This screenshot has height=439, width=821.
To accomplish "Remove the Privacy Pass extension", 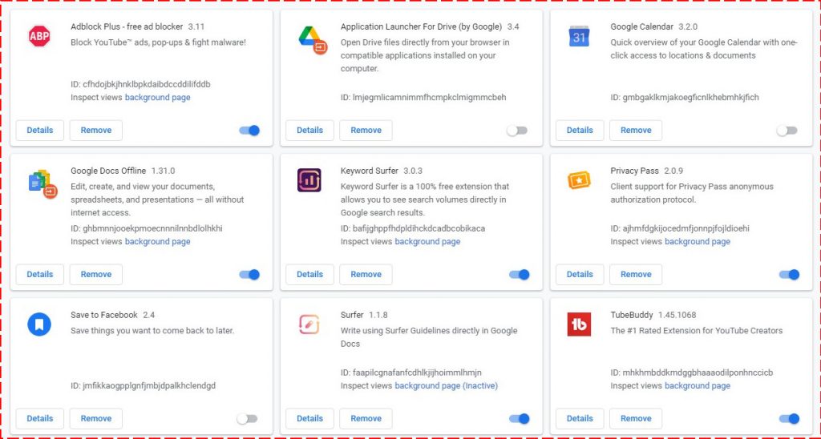I will 636,274.
